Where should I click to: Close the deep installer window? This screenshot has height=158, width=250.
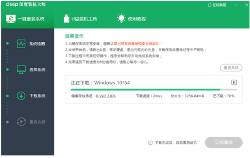(247, 5)
